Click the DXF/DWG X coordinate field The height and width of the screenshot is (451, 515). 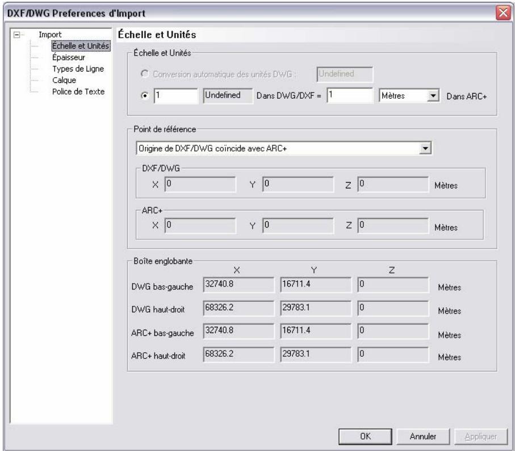200,184
